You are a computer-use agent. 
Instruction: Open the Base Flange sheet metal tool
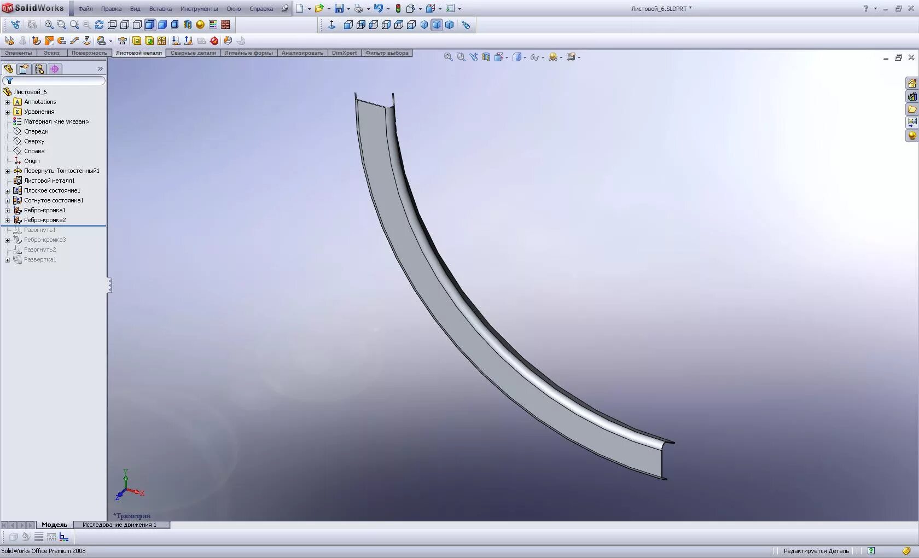(x=9, y=40)
